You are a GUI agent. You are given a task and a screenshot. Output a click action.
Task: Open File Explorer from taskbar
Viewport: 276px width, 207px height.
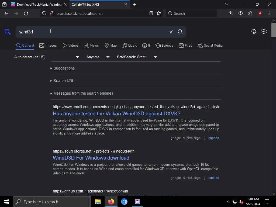(98, 202)
